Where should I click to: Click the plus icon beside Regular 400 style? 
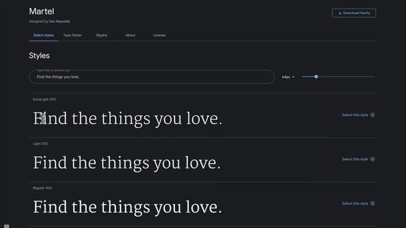[x=372, y=203]
